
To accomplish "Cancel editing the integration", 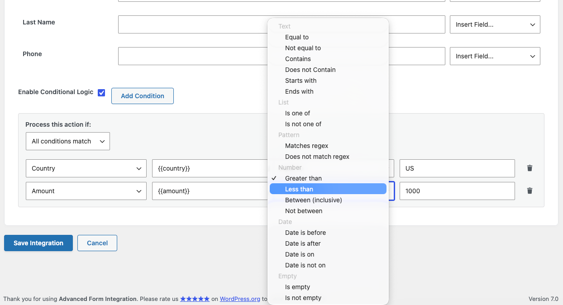I will [97, 243].
